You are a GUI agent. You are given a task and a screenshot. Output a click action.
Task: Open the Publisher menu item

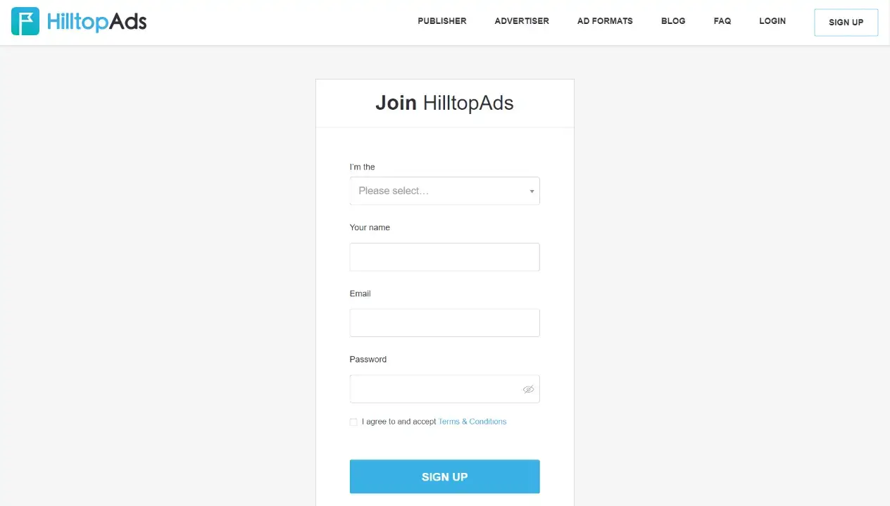pos(441,21)
